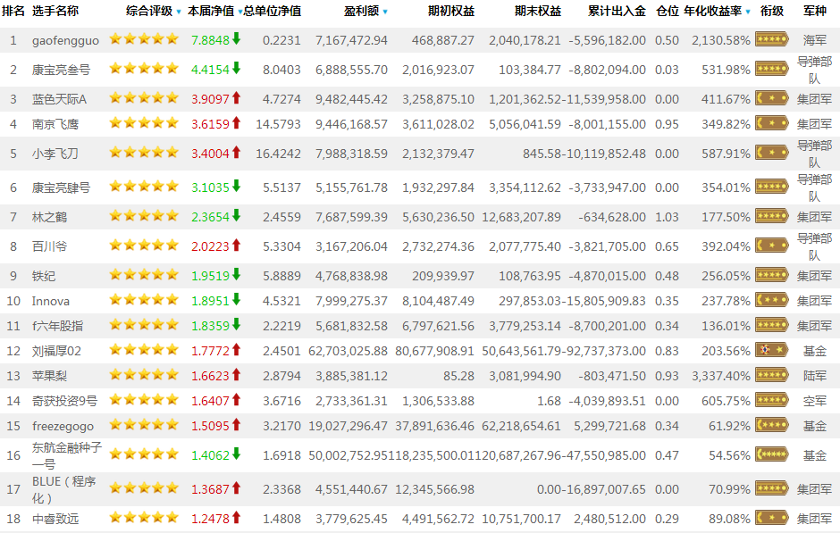
Task: Click ending equity 12,683,207.89
Action: (521, 217)
